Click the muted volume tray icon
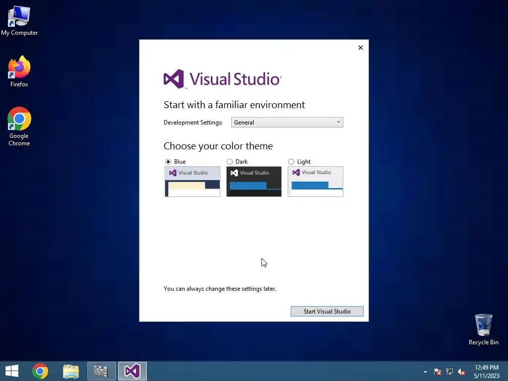Screen dimensions: 508x381 coord(461,372)
